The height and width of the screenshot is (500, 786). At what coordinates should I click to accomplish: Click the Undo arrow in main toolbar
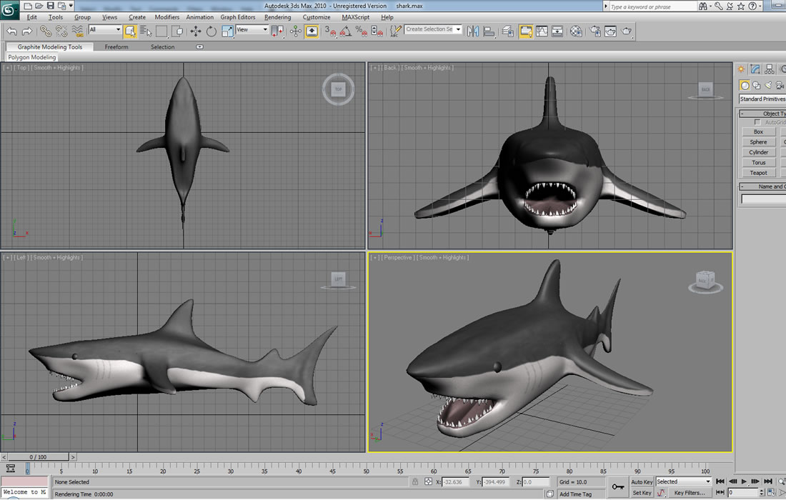11,31
